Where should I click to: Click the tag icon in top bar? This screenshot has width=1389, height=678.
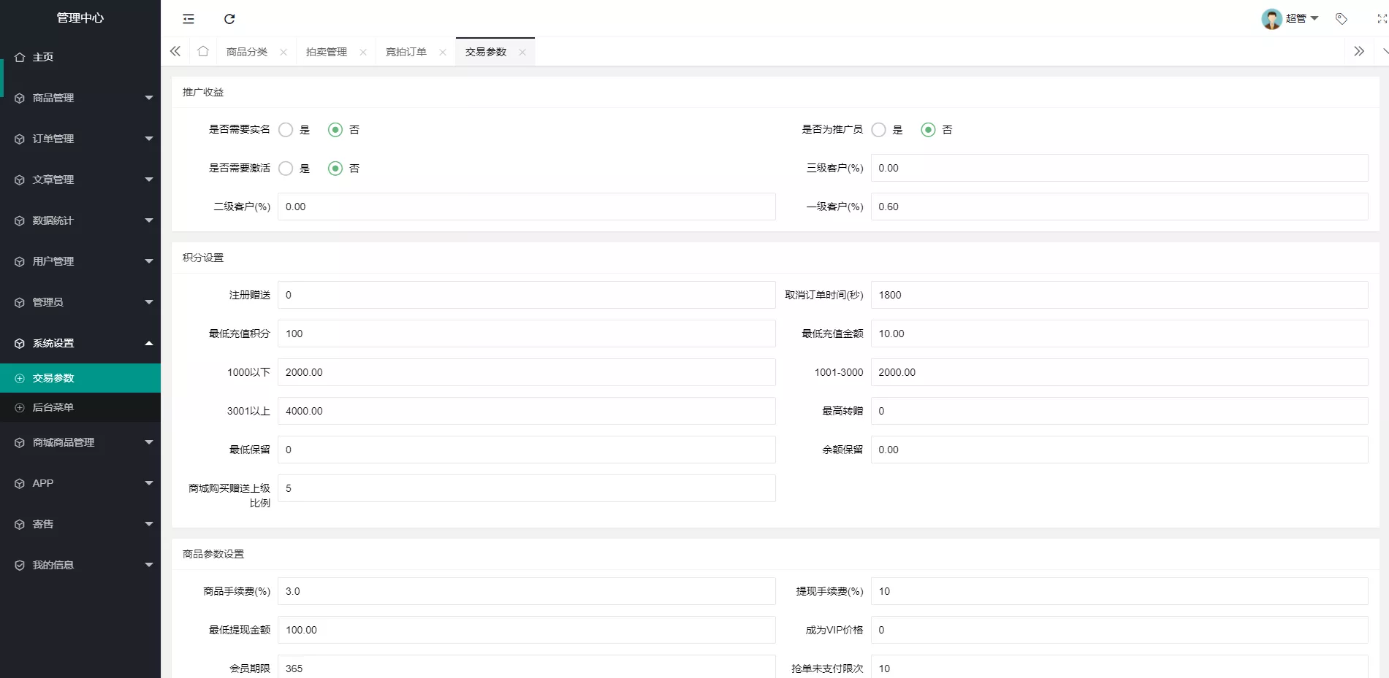click(x=1342, y=19)
